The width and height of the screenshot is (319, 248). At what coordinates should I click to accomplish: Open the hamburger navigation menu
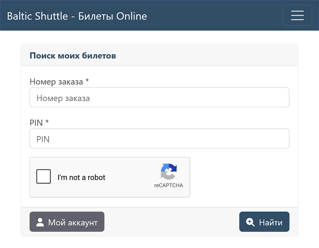[297, 16]
